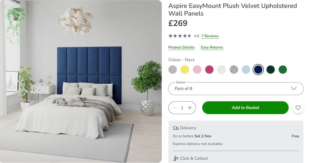313x163 pixels.
Task: Jump to Product Details section
Action: (181, 48)
